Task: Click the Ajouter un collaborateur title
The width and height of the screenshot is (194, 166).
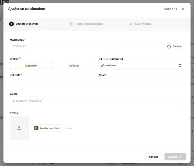Action: [x=27, y=9]
